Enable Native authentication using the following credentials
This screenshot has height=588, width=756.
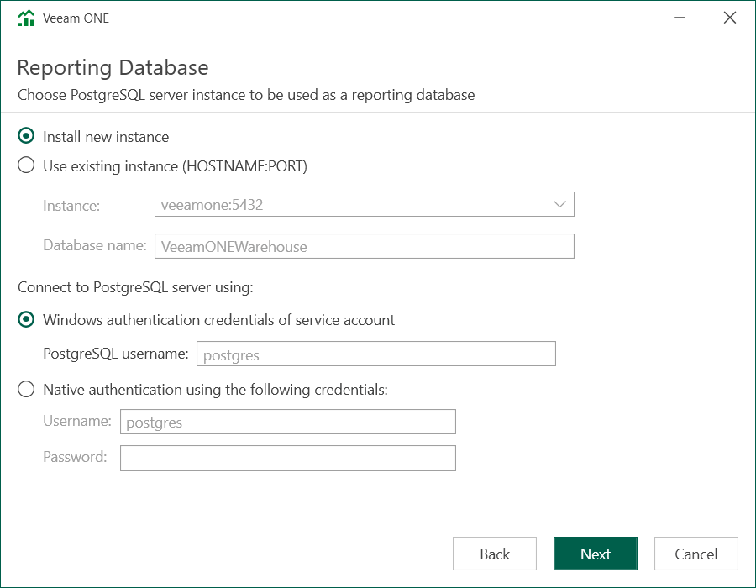(x=27, y=389)
